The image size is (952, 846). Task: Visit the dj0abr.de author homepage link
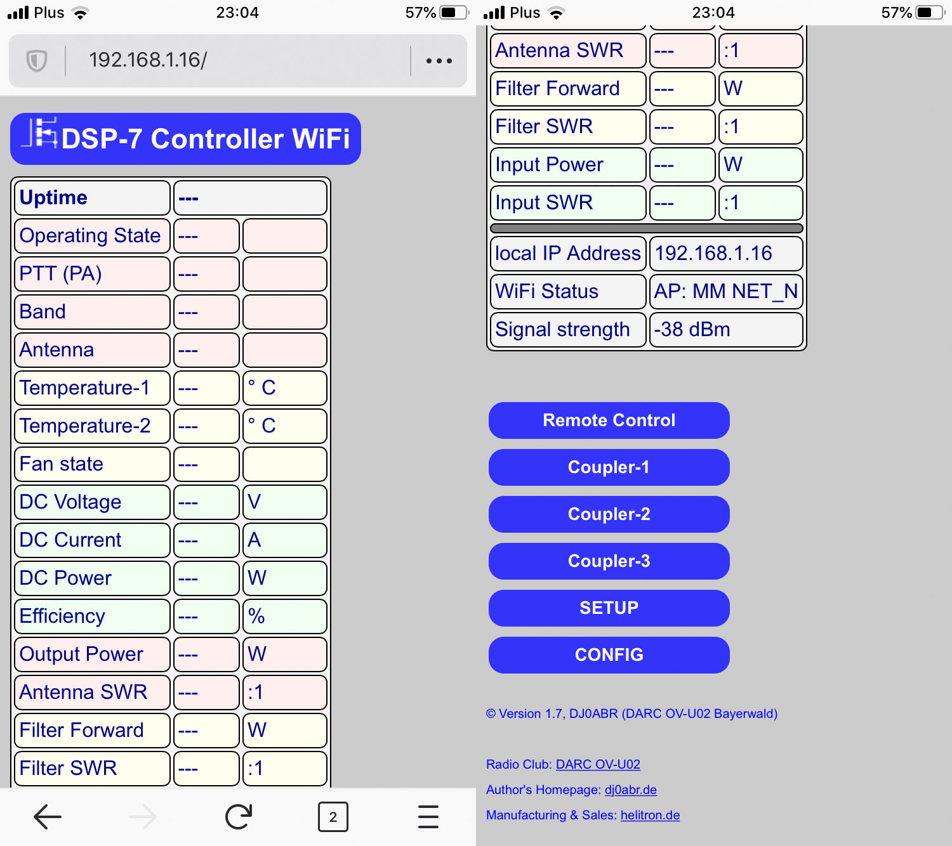(x=630, y=790)
